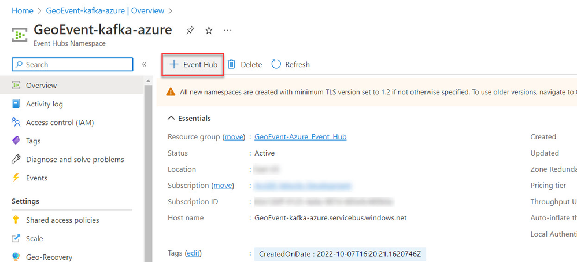Click the Tags purple tag icon

click(16, 141)
